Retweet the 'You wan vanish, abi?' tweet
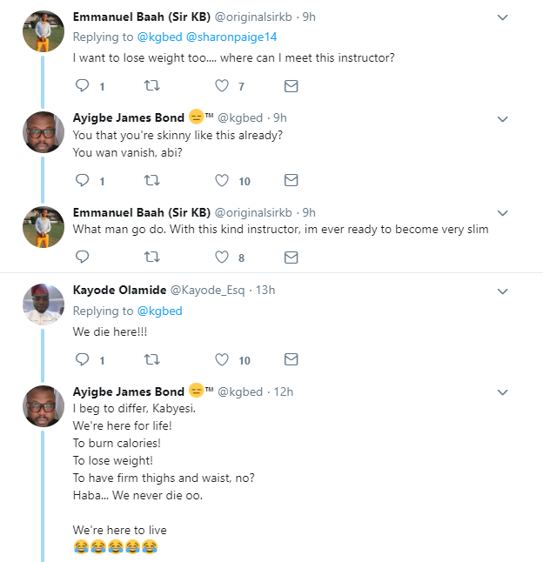Image resolution: width=543 pixels, height=562 pixels. coord(151,181)
